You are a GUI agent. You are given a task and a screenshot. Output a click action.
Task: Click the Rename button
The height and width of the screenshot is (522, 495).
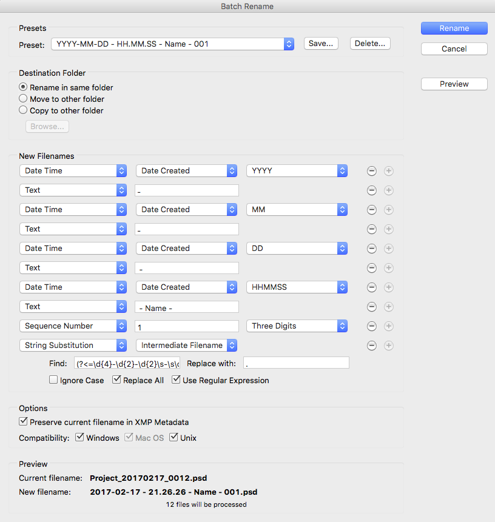click(454, 28)
